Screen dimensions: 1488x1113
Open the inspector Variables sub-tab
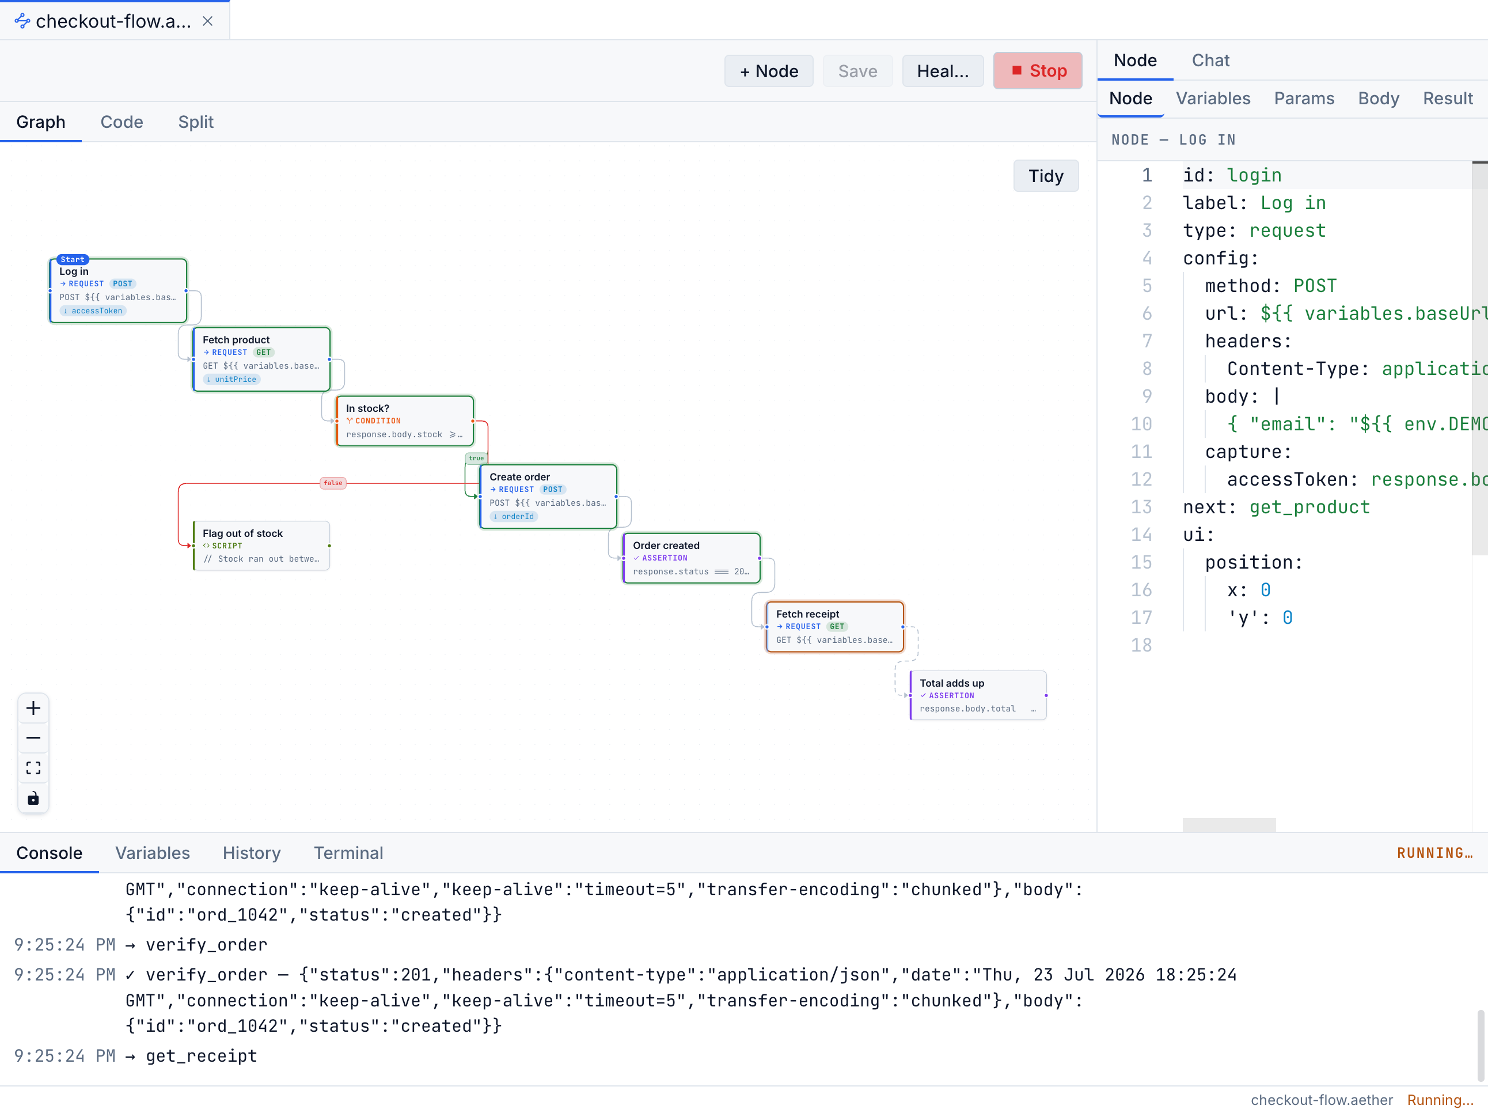(x=1213, y=99)
